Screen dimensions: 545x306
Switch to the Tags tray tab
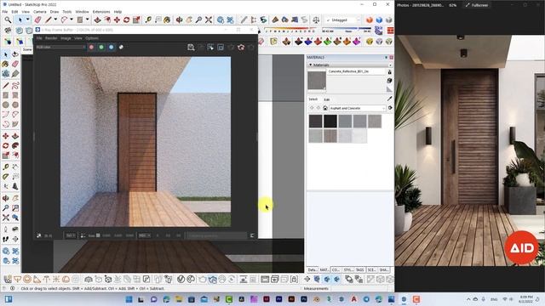tap(359, 269)
